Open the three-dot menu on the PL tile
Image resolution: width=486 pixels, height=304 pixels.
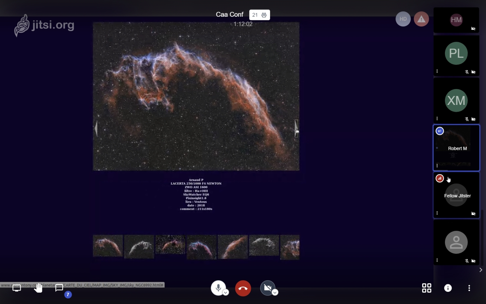click(x=437, y=71)
